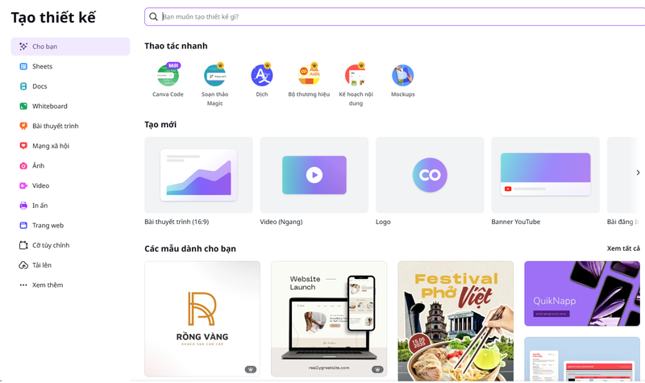Select the Video menu label

click(x=41, y=185)
